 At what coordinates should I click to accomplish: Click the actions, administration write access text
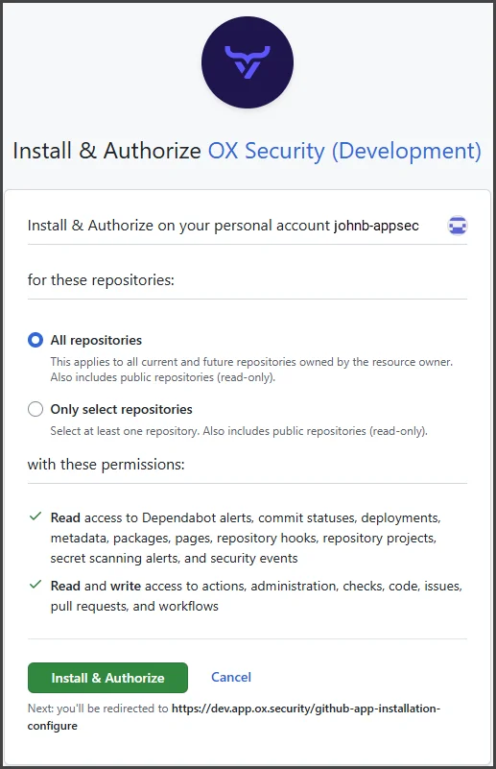(256, 596)
